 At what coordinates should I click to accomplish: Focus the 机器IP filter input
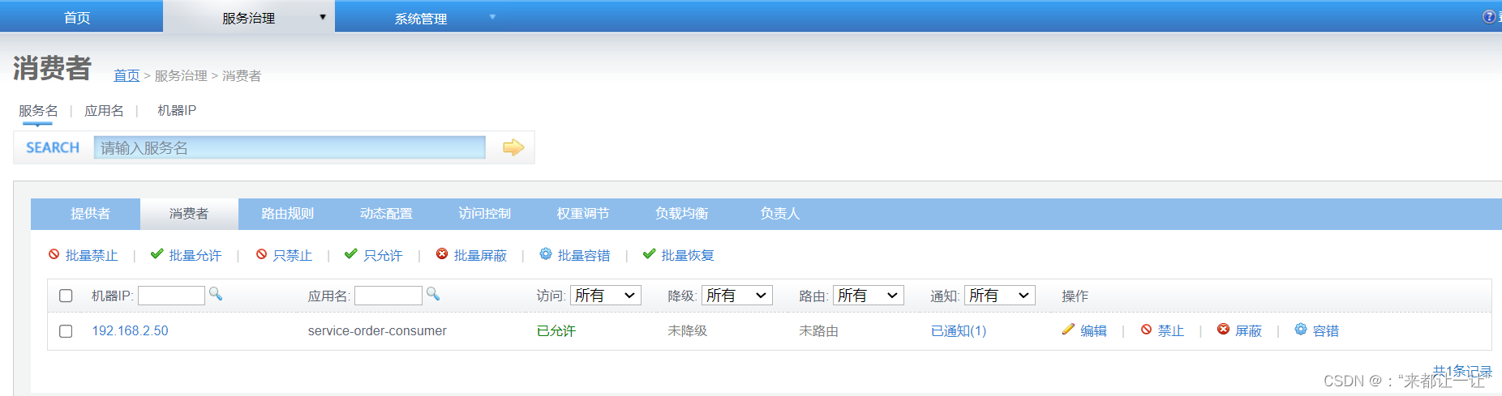pyautogui.click(x=171, y=296)
